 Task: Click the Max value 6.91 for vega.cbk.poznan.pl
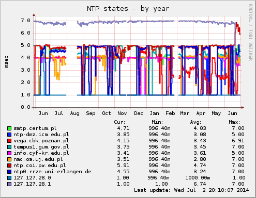tap(238, 141)
